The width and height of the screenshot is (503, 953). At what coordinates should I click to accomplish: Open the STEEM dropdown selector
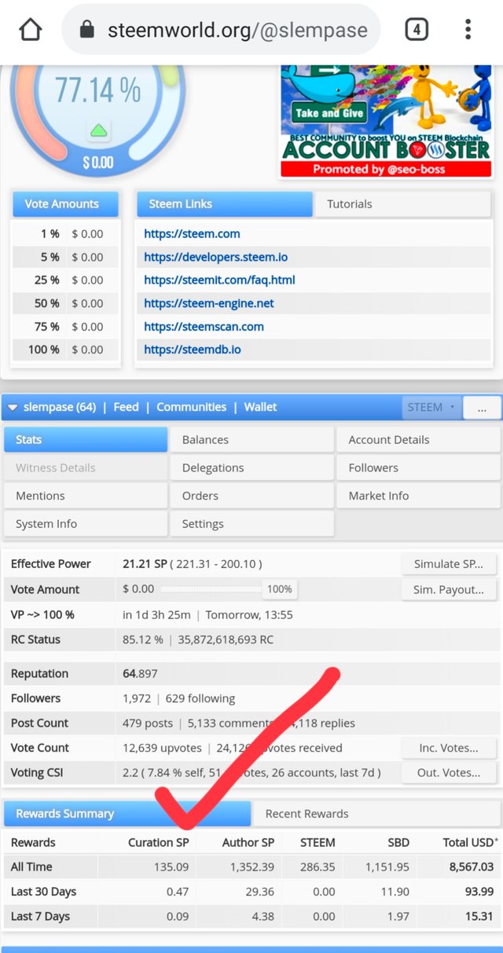coord(431,407)
